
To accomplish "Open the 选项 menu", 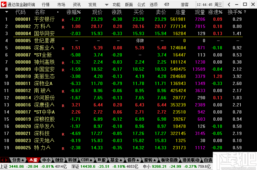I will pyautogui.click(x=154, y=5).
